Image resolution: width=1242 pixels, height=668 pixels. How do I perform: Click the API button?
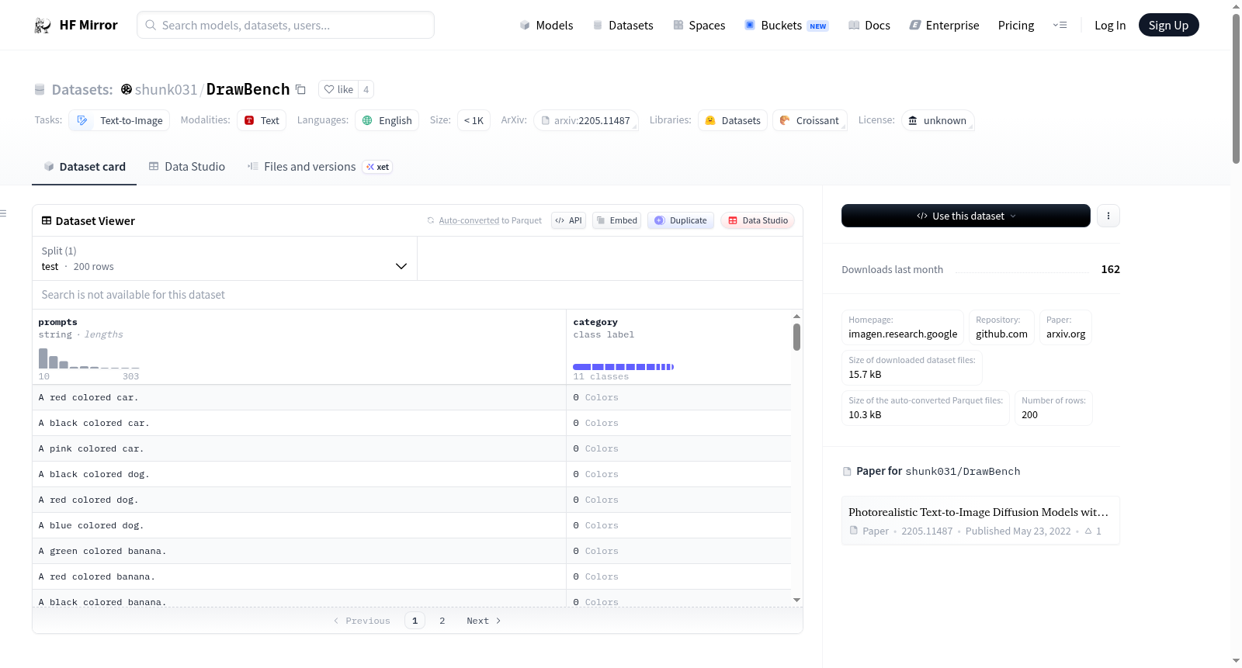568,220
